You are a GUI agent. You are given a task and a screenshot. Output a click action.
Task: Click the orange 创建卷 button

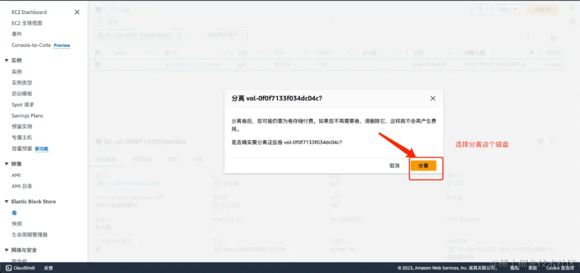(542, 10)
